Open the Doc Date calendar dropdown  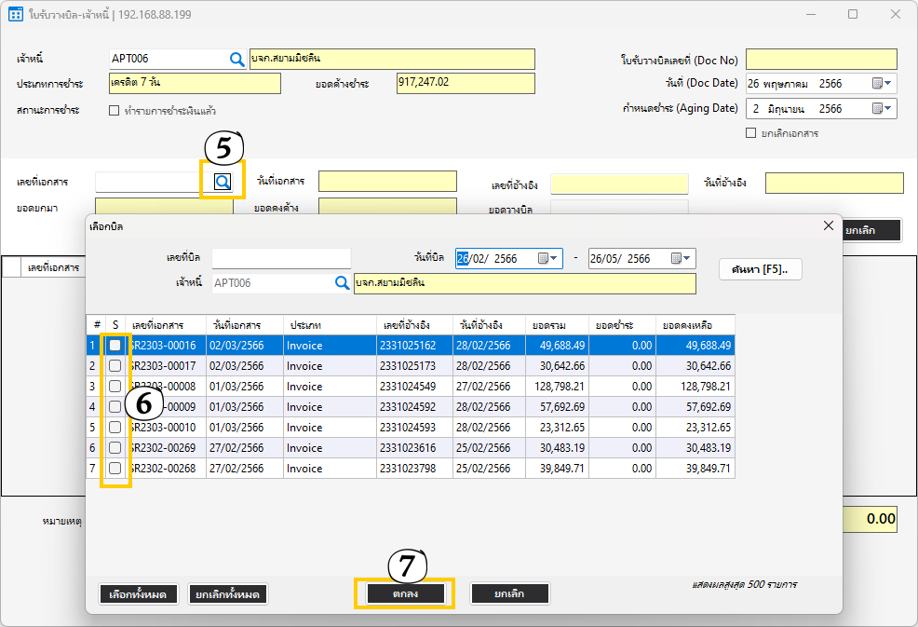(x=882, y=84)
